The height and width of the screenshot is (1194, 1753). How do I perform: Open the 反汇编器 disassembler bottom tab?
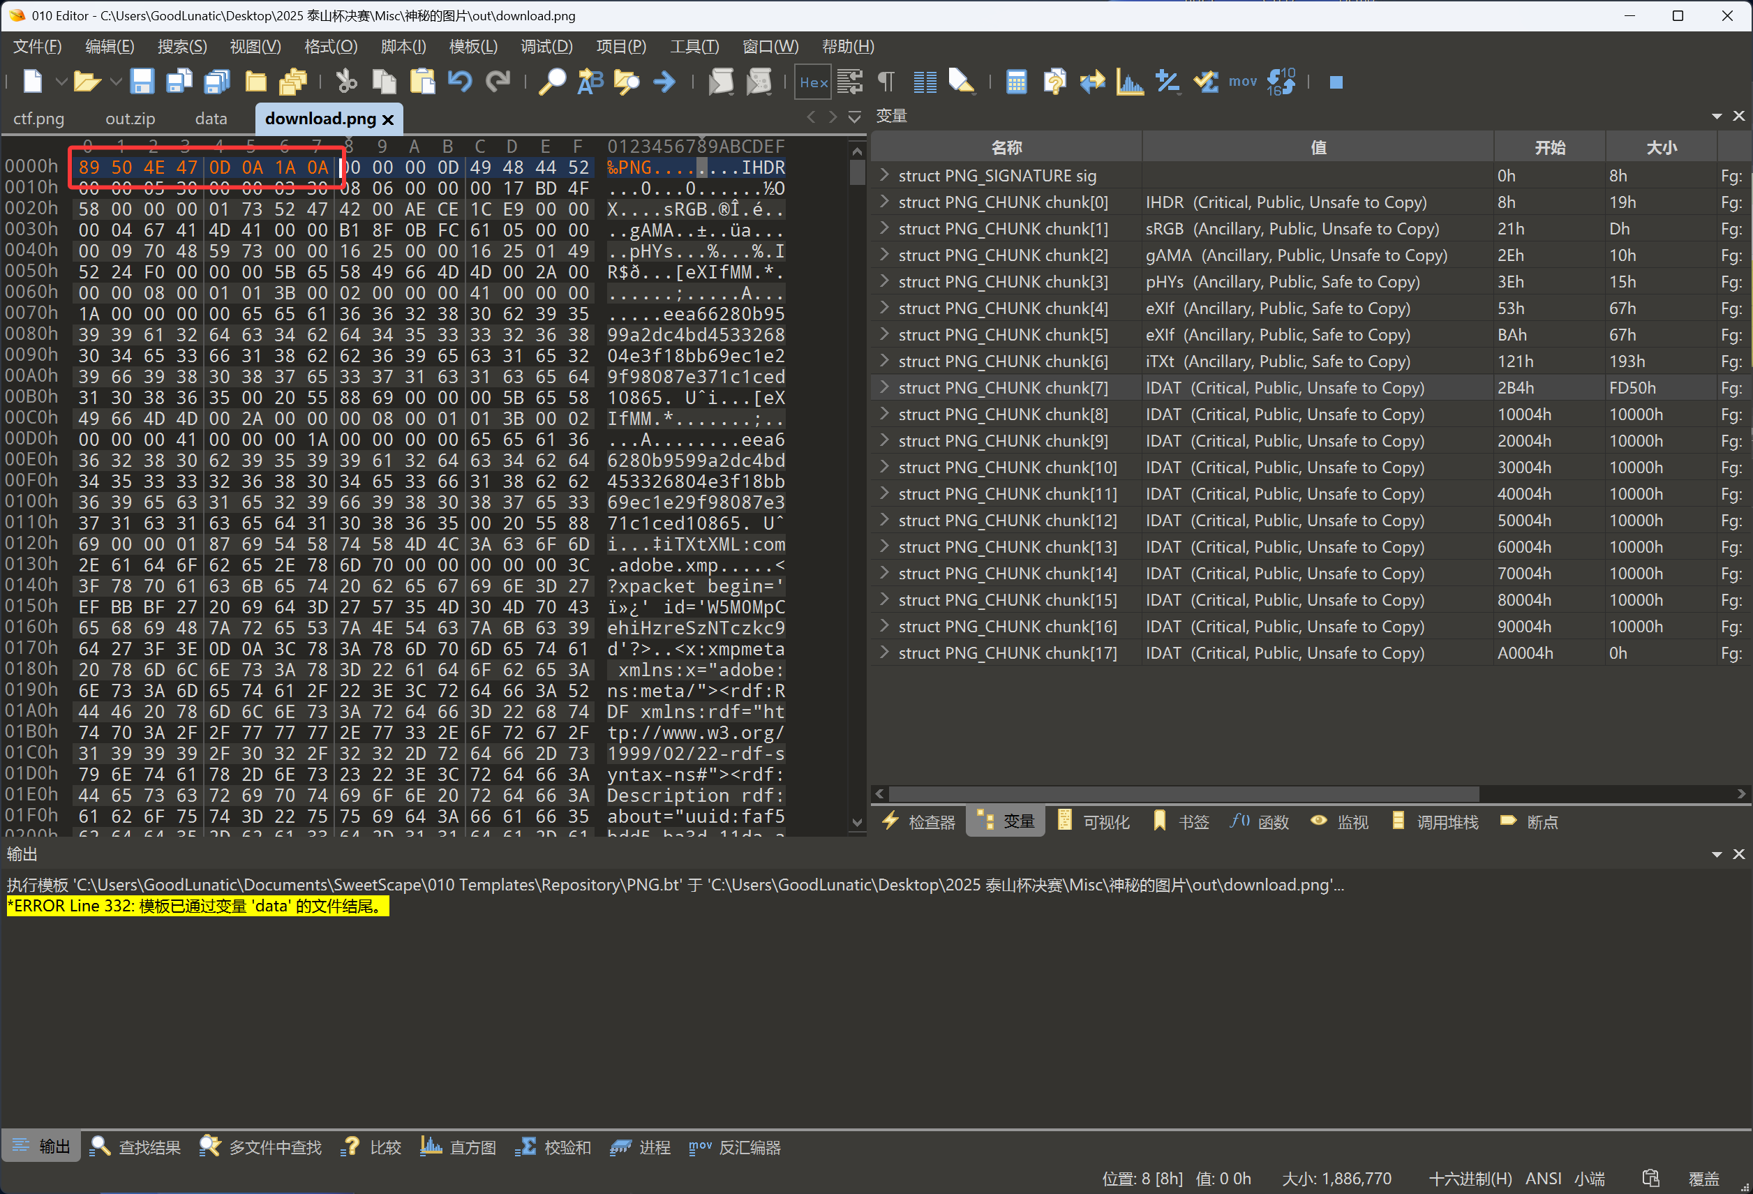[x=734, y=1147]
